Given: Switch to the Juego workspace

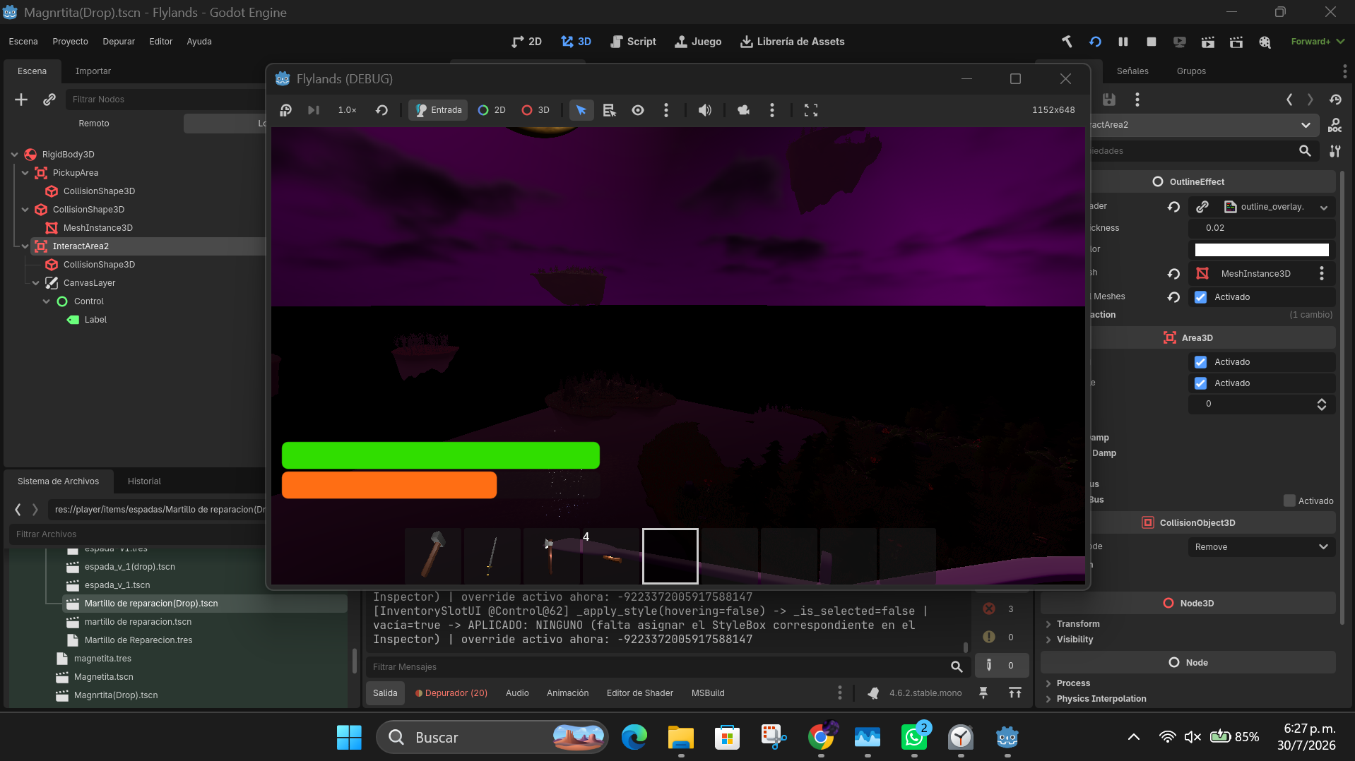Looking at the screenshot, I should (698, 42).
